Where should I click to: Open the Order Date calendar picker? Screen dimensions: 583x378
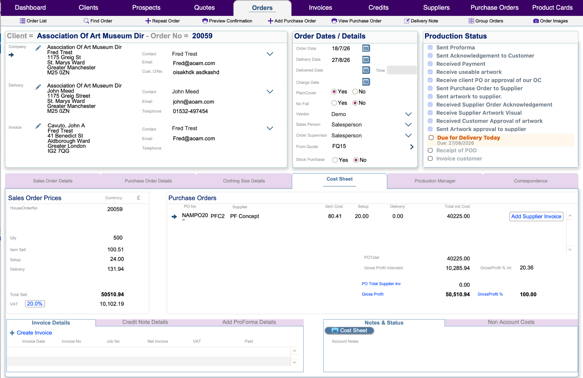(366, 48)
